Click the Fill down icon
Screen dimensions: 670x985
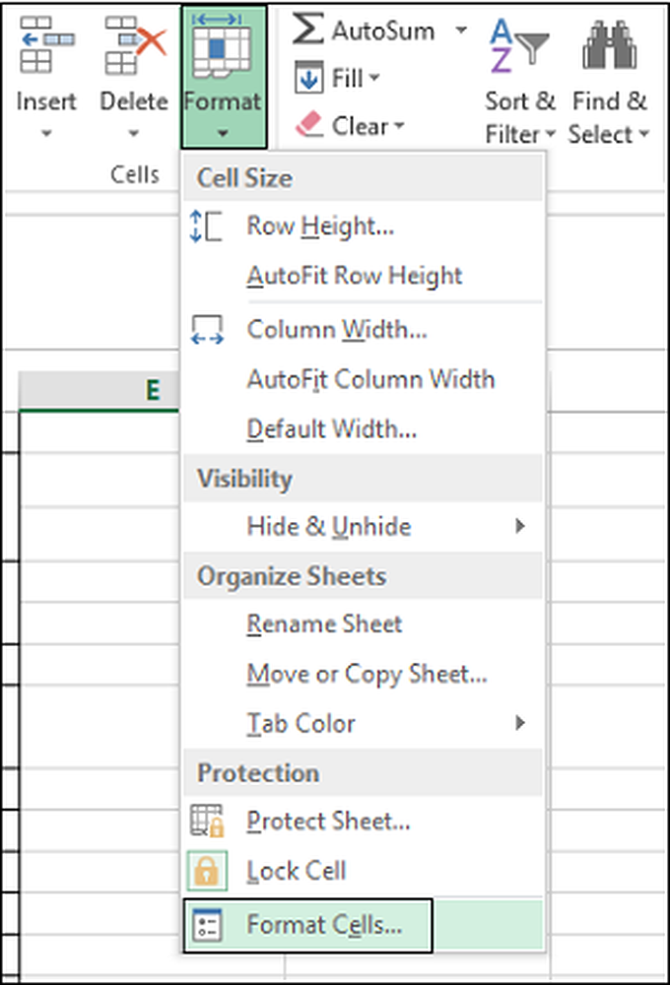(x=306, y=78)
